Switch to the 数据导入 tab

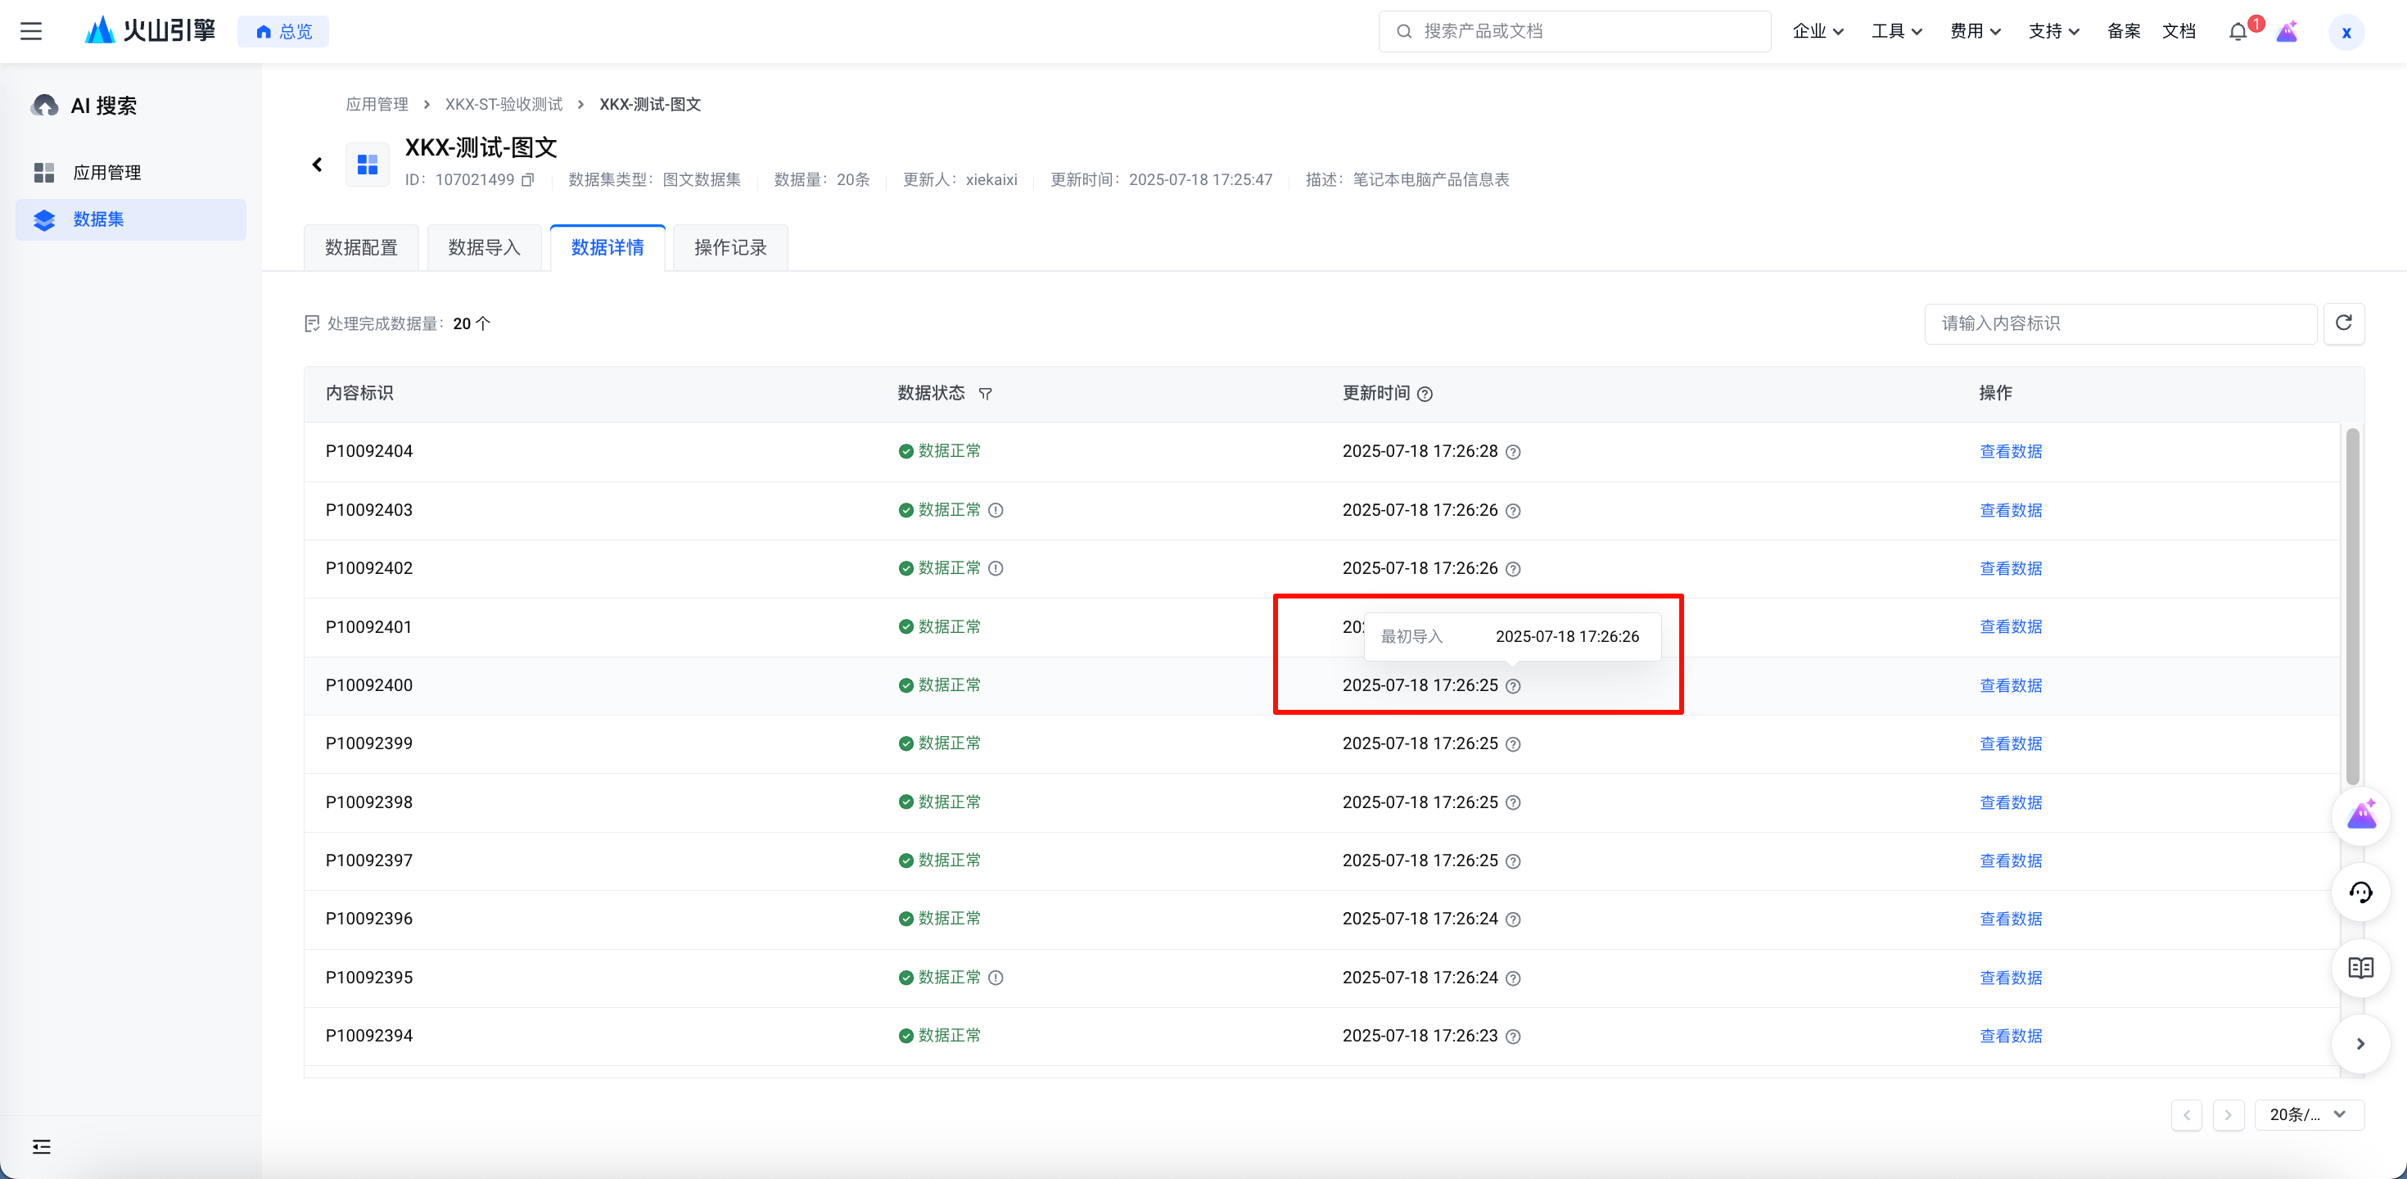point(484,247)
